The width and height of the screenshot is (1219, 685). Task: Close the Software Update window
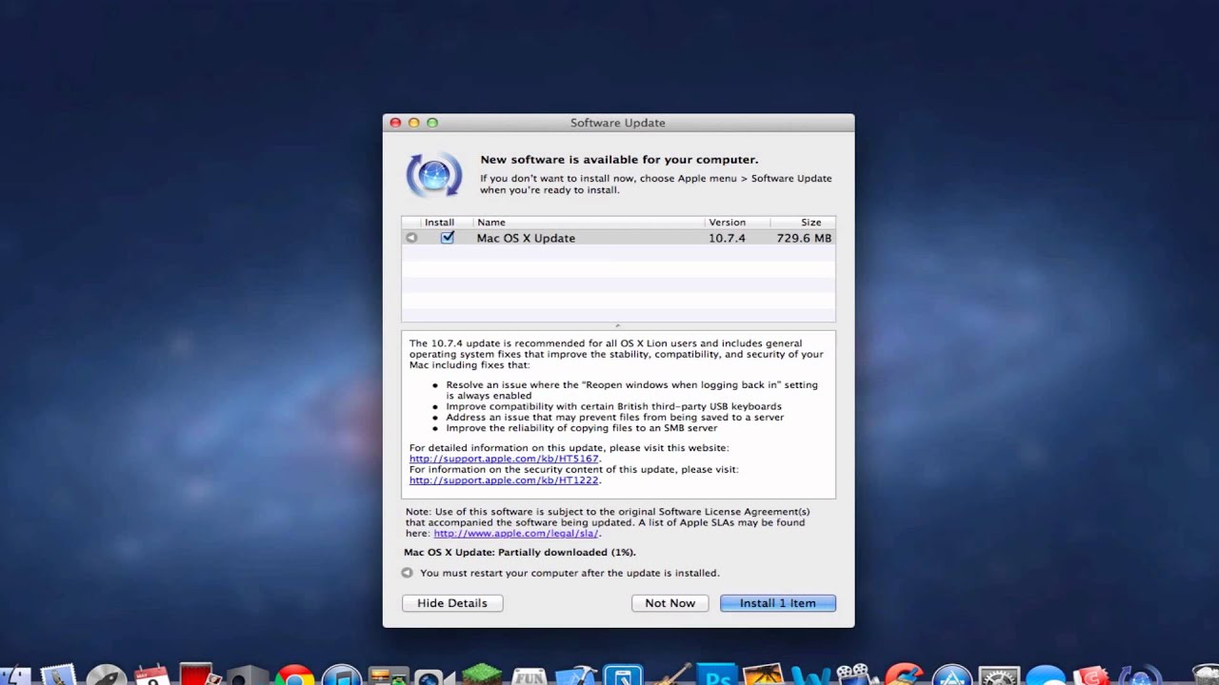click(x=395, y=123)
